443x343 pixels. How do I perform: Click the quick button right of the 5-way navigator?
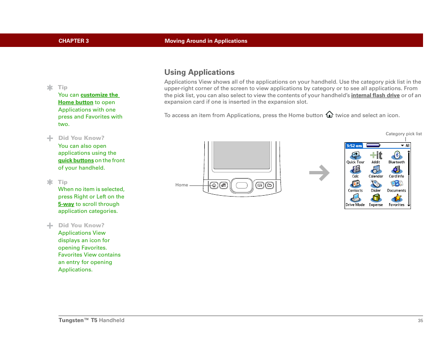(260, 185)
